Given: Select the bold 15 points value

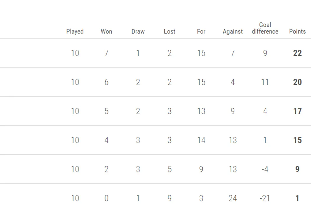Looking at the screenshot, I should coord(297,140).
